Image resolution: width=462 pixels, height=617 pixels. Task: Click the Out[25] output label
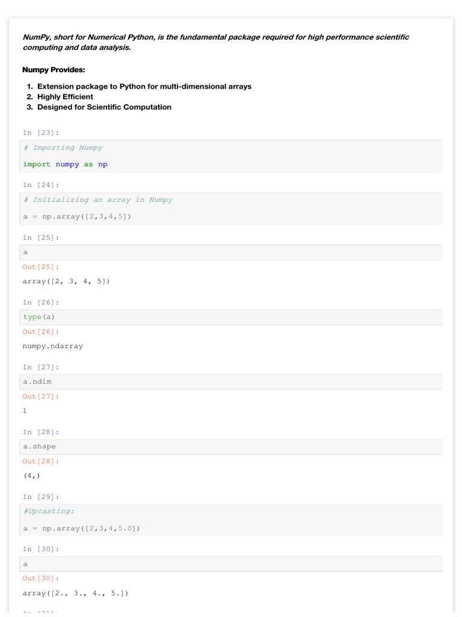41,266
